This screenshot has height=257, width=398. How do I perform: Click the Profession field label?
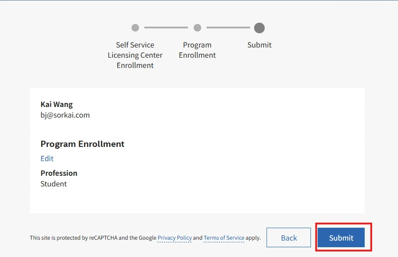pyautogui.click(x=59, y=173)
